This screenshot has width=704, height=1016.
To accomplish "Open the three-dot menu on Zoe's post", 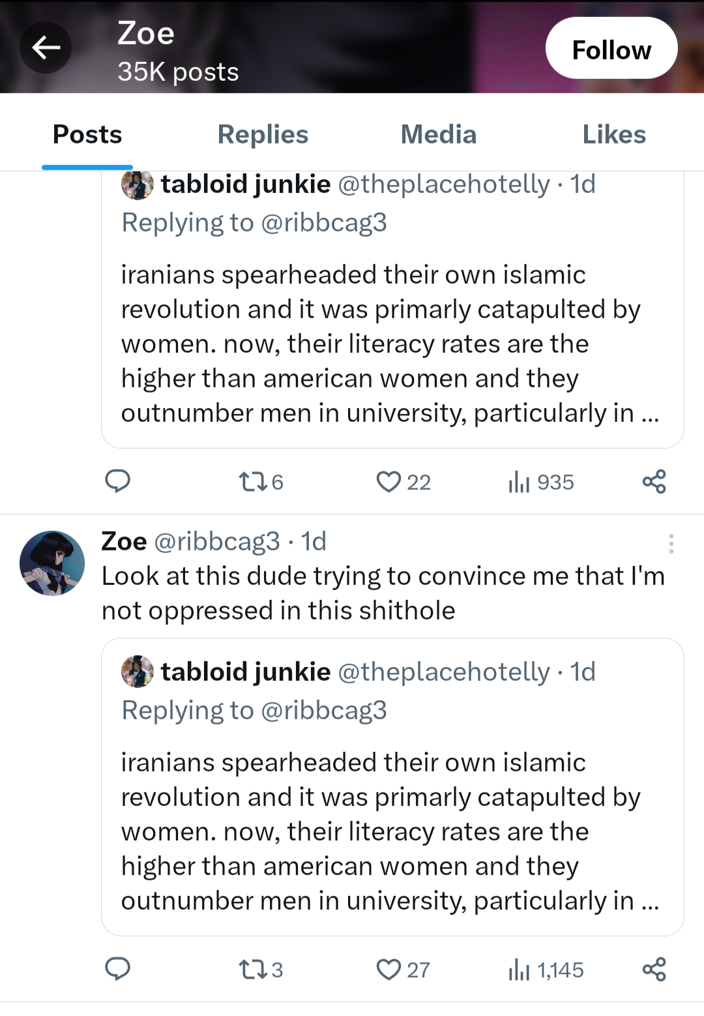I will coord(671,543).
